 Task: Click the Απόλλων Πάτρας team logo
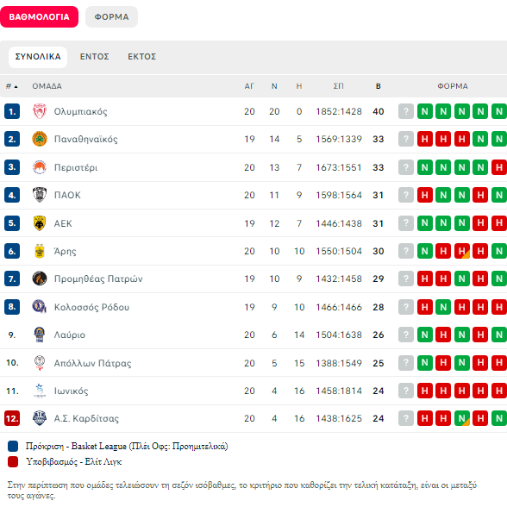click(40, 363)
